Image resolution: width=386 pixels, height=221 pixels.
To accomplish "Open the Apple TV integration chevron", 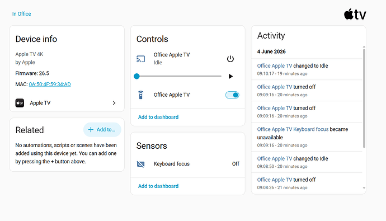I will [114, 103].
